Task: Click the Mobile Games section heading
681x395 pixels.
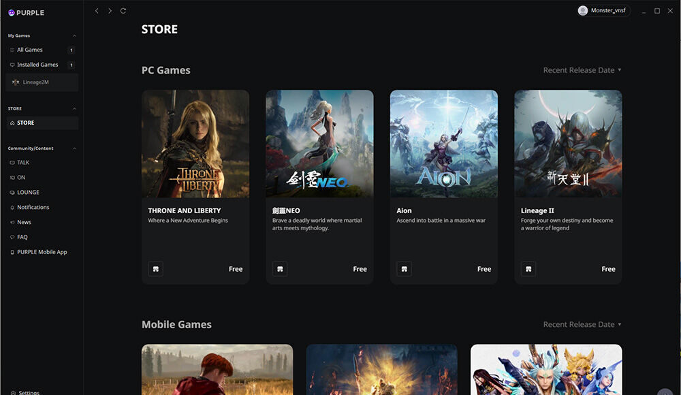Action: coord(176,325)
